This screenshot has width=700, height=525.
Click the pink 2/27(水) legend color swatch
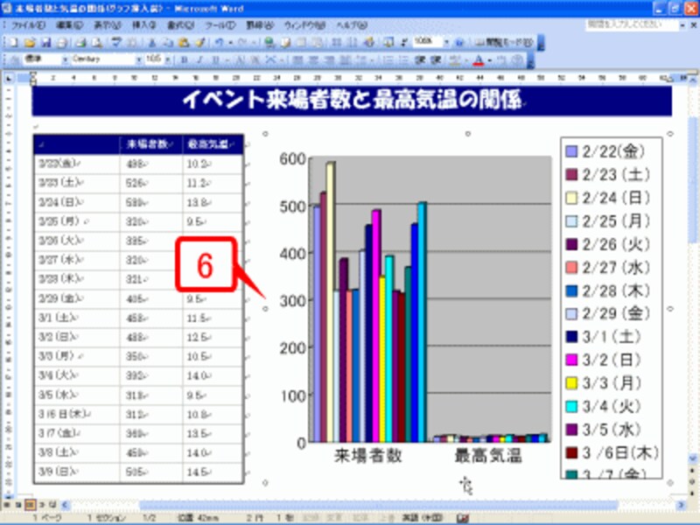point(570,266)
